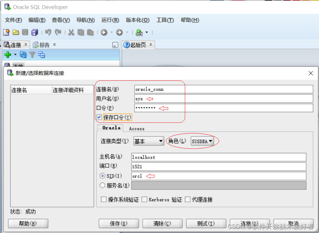Click the 端口 field with 1521
The image size is (319, 233).
[x=219, y=167]
